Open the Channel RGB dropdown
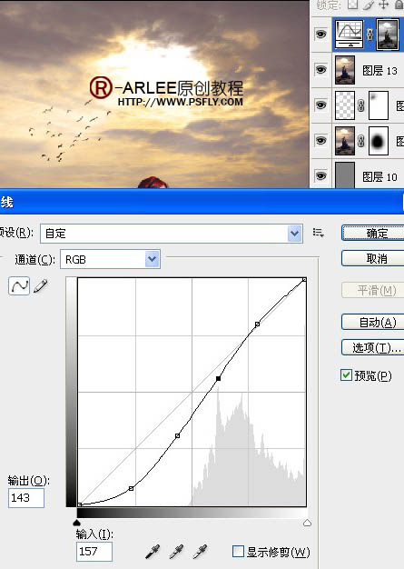The width and height of the screenshot is (404, 569). [110, 259]
